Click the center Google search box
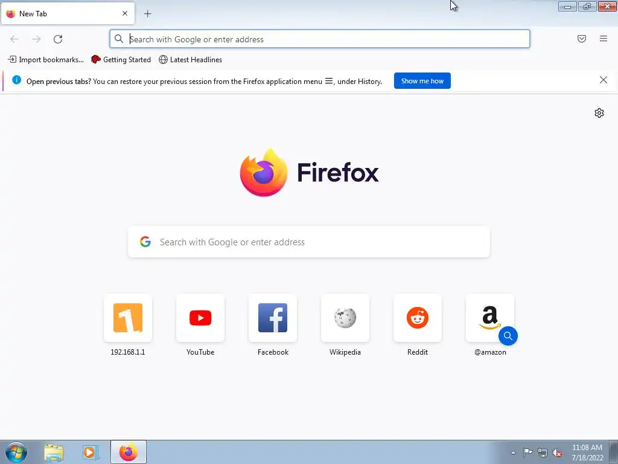The width and height of the screenshot is (618, 464). tap(309, 242)
